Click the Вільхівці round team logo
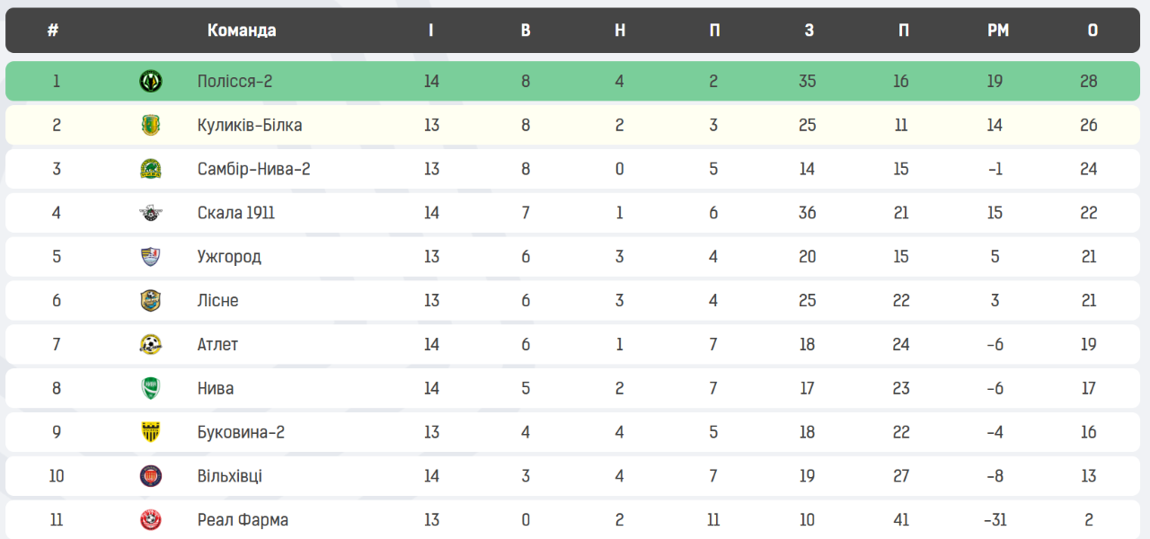Screen dimensions: 1150x539 click(151, 476)
